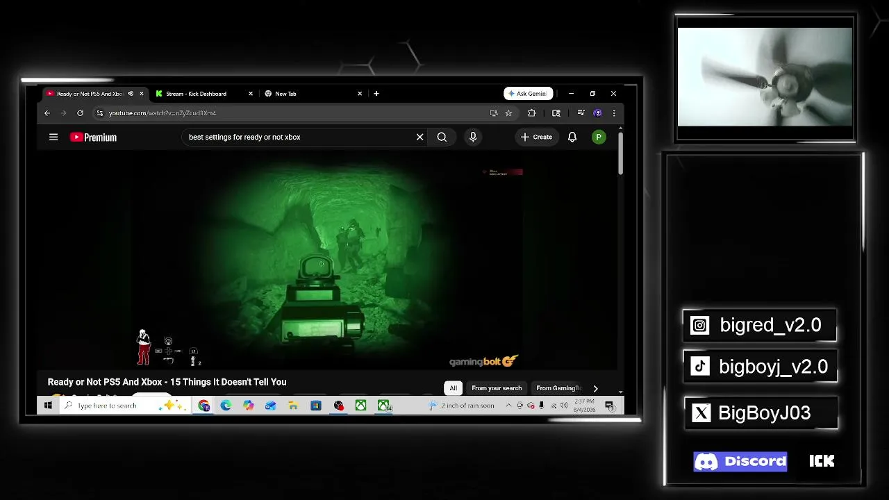Go to the YouTube Premium home logo

point(93,137)
